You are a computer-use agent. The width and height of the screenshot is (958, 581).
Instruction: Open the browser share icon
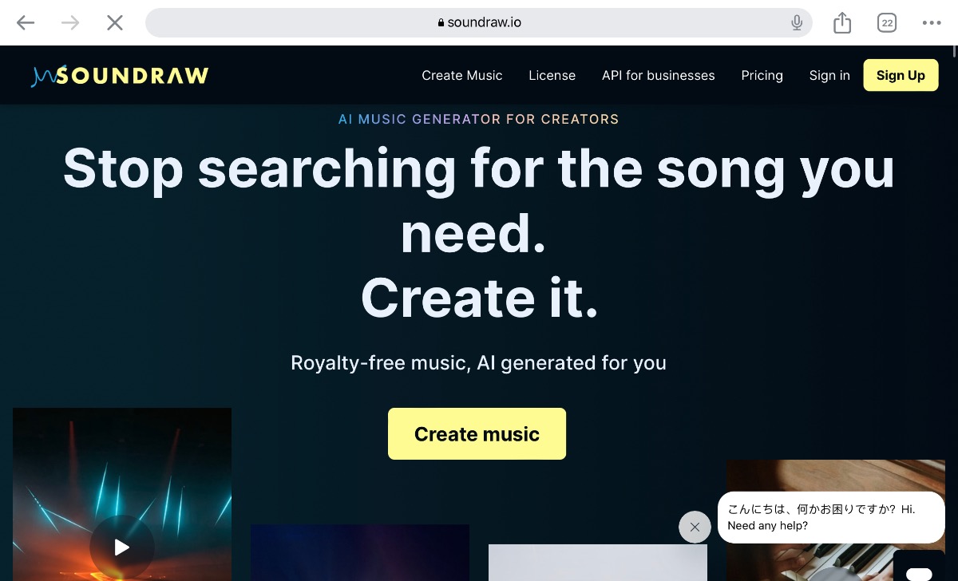pyautogui.click(x=842, y=22)
